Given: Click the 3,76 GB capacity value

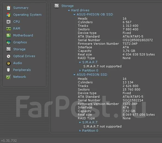Looking at the screenshot, I should [129, 51].
